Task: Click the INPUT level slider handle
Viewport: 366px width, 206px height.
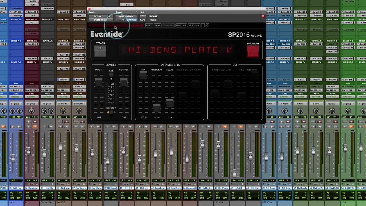Action: (x=98, y=82)
